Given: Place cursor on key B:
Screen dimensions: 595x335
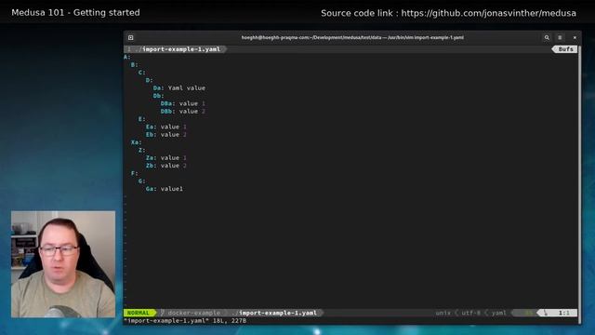Looking at the screenshot, I should click(135, 65).
